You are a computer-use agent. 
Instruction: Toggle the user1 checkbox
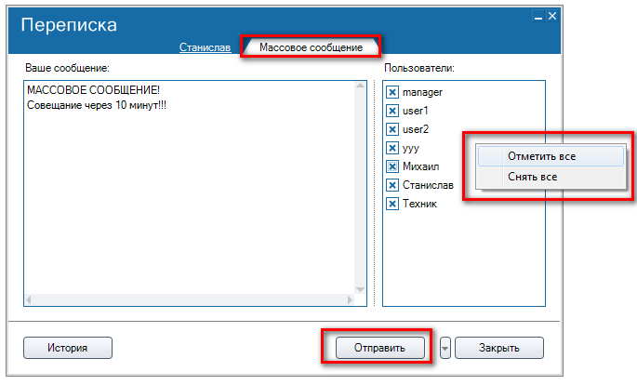(x=392, y=111)
